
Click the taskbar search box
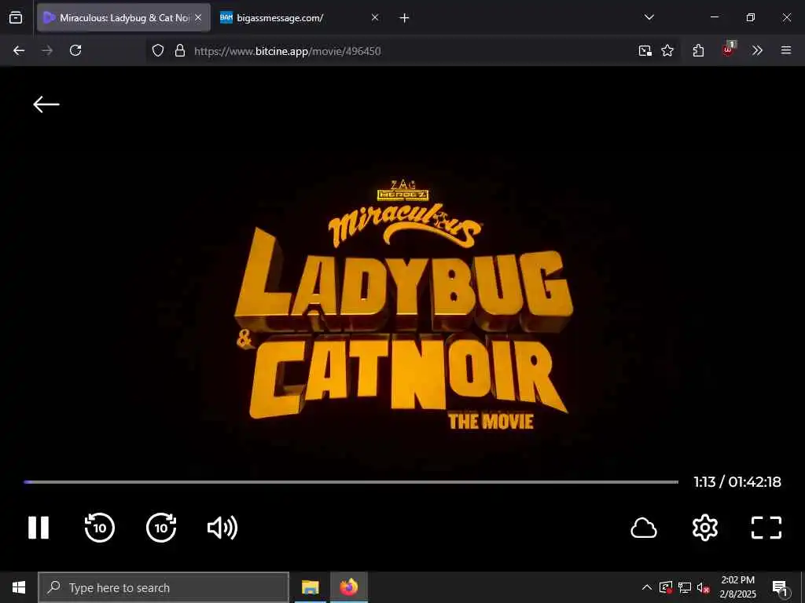pos(164,587)
